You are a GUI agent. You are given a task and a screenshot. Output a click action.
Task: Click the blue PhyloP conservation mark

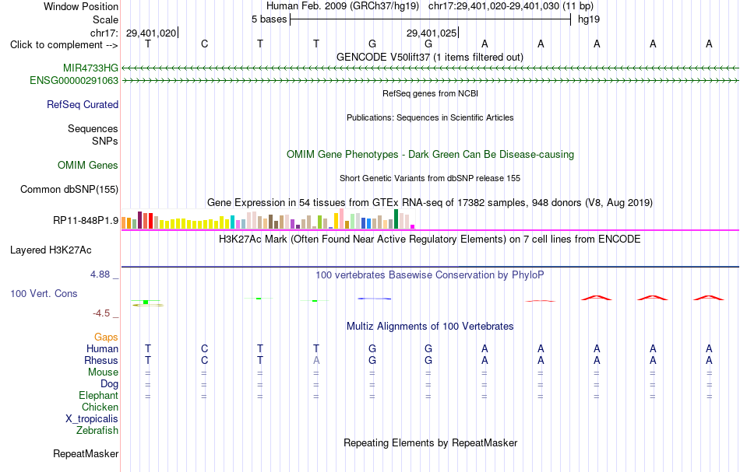374,298
